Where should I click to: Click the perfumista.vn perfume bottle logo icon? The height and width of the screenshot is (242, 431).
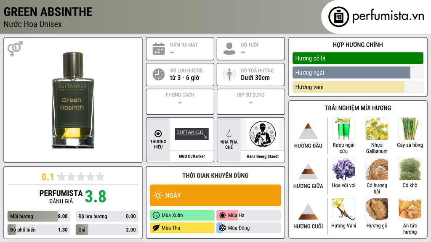tap(339, 17)
